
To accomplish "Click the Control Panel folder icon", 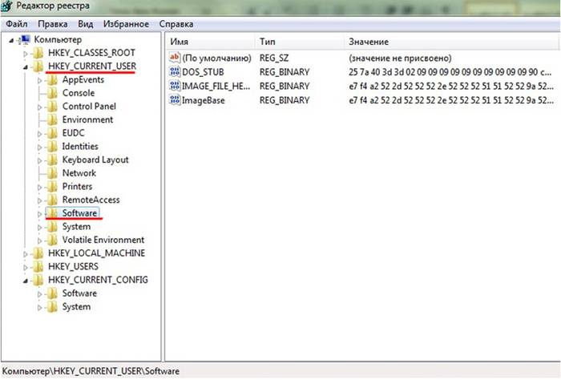I will [53, 107].
